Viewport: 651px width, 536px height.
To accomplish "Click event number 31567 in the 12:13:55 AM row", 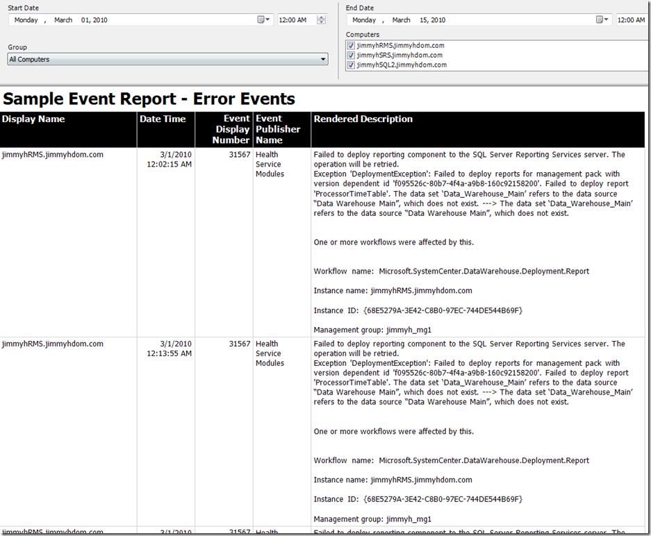I will point(240,344).
